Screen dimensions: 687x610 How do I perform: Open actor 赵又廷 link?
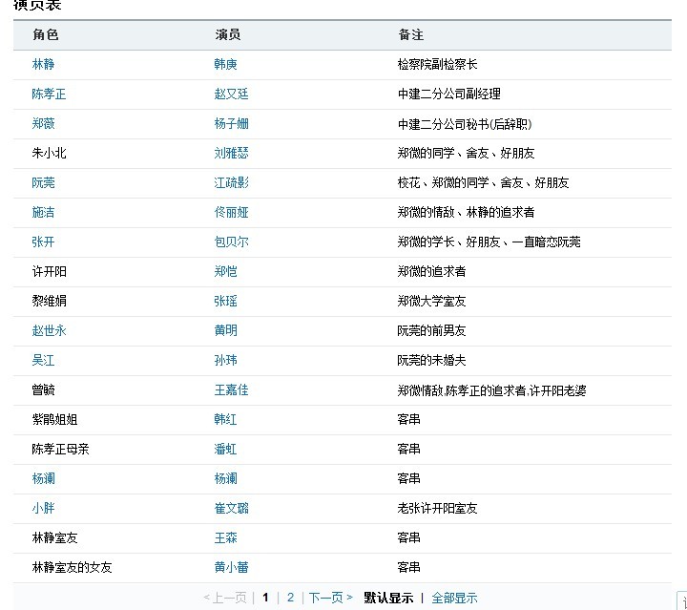231,94
